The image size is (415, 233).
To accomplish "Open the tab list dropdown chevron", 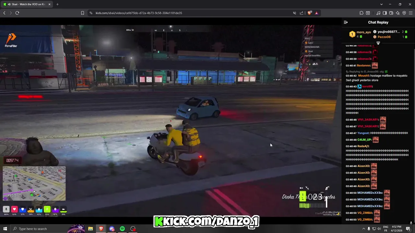I will tap(381, 4).
